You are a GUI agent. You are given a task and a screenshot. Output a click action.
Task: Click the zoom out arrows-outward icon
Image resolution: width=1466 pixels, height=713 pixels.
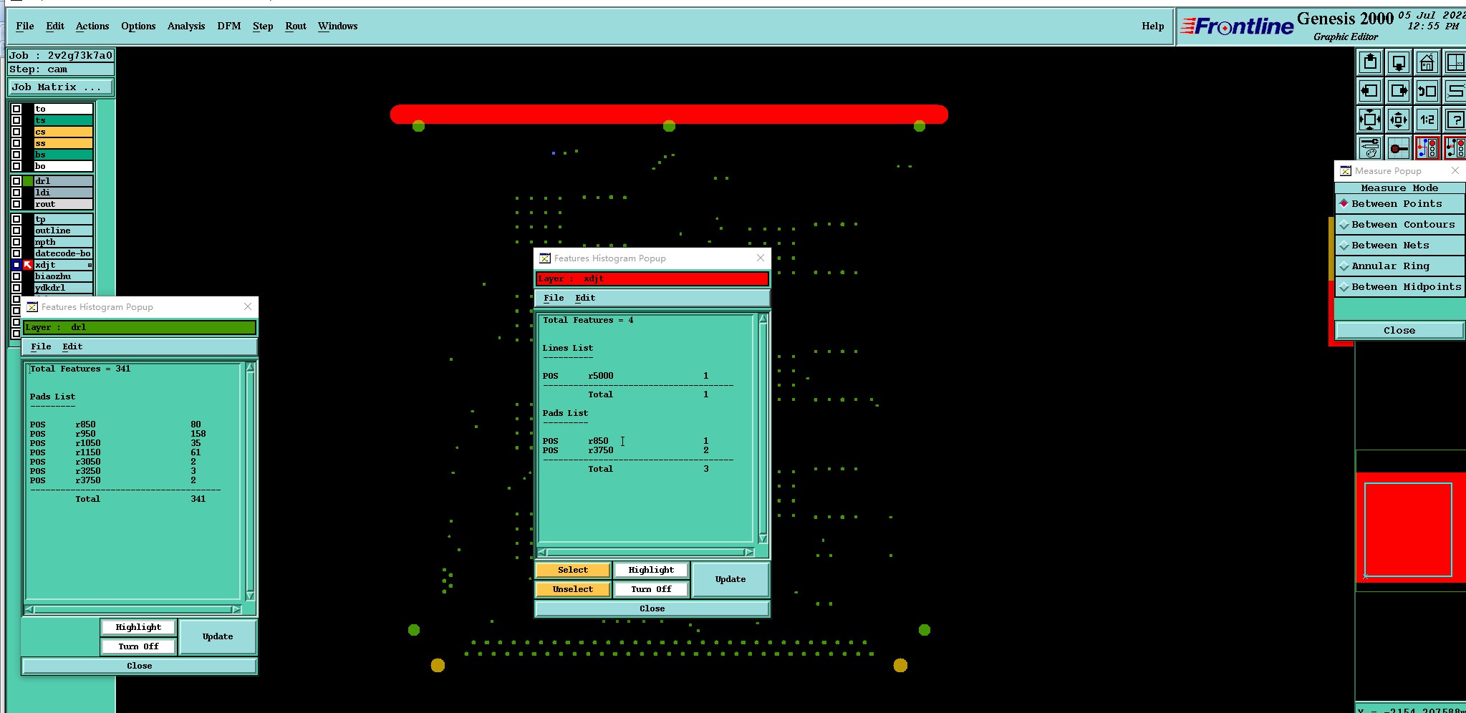pyautogui.click(x=1399, y=120)
